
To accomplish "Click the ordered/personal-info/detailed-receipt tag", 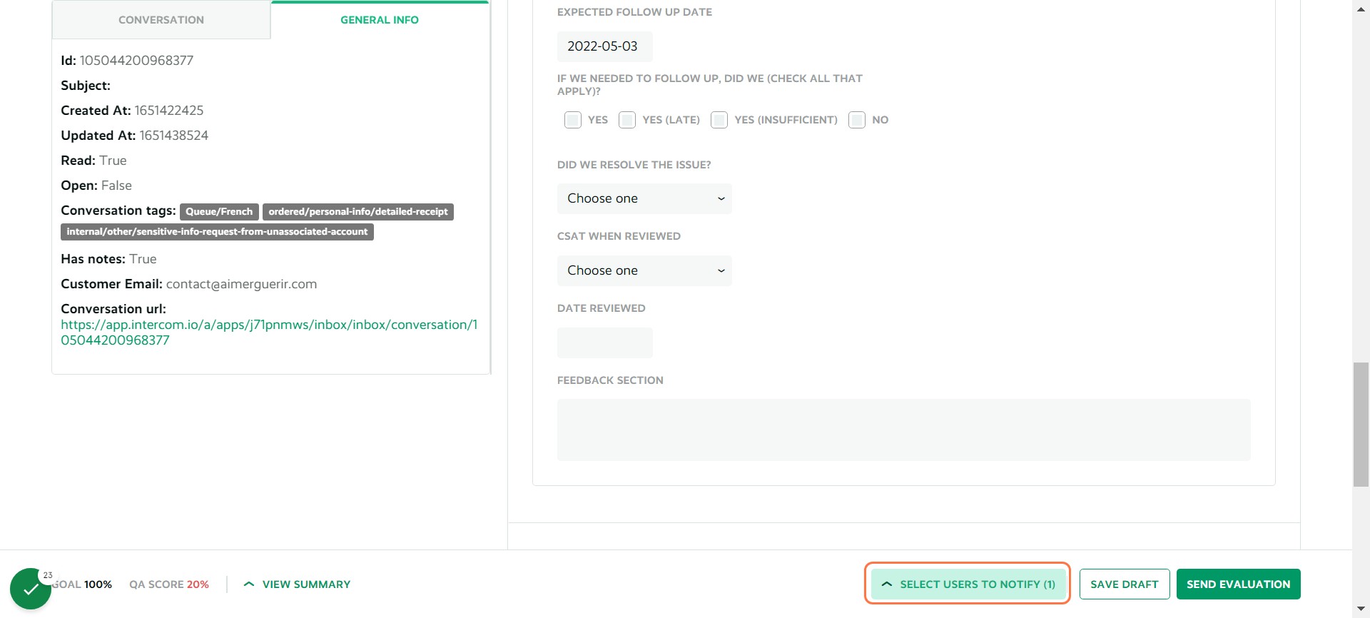I will click(x=358, y=212).
